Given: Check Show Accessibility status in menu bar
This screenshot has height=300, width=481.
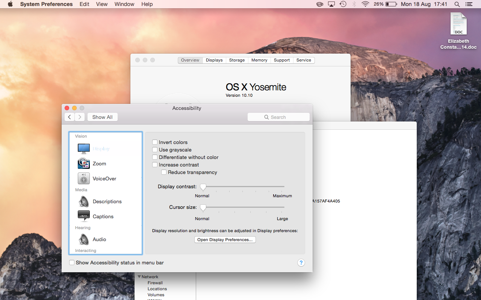Looking at the screenshot, I should click(x=72, y=262).
